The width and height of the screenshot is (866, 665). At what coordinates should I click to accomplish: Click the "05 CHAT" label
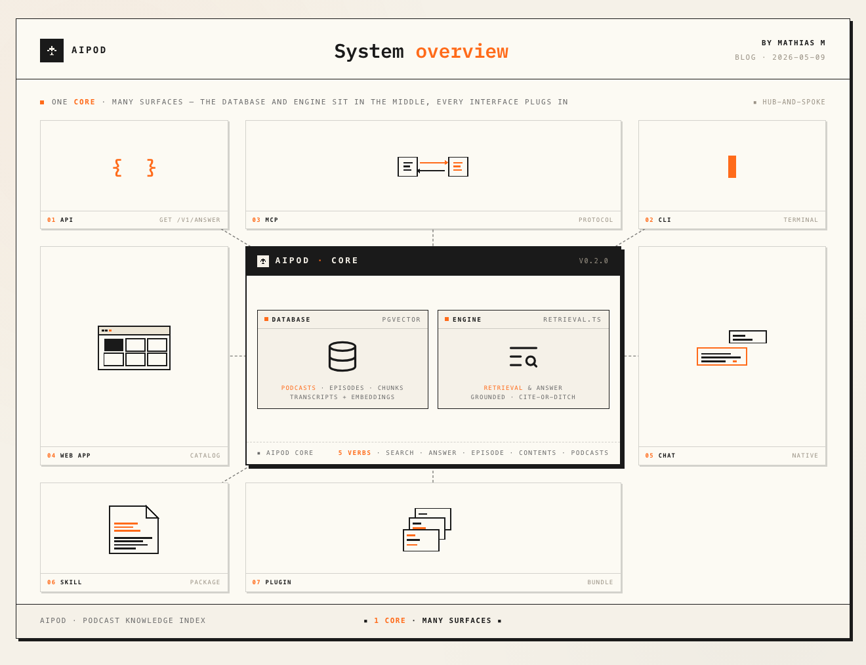coord(661,456)
